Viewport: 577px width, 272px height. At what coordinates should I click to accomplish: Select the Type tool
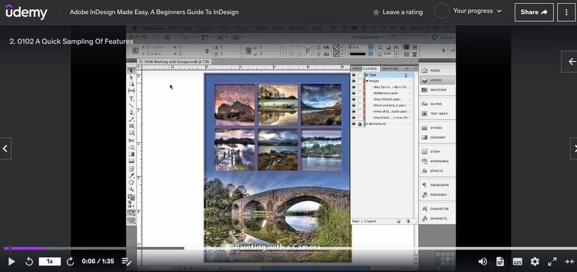[131, 99]
